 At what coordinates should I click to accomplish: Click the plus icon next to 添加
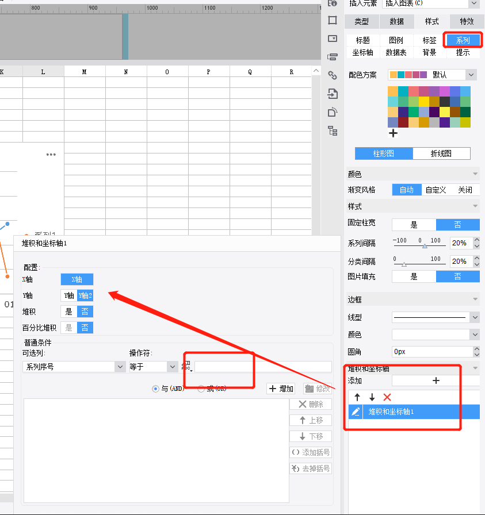pyautogui.click(x=436, y=381)
